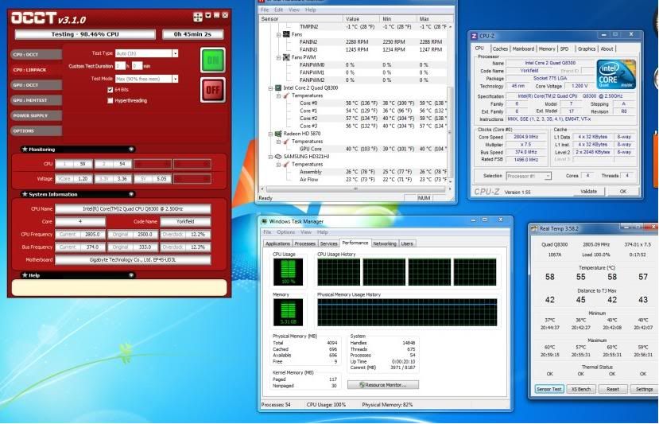Open the Options menu in Task Manager
This screenshot has height=424, width=659.
point(286,232)
